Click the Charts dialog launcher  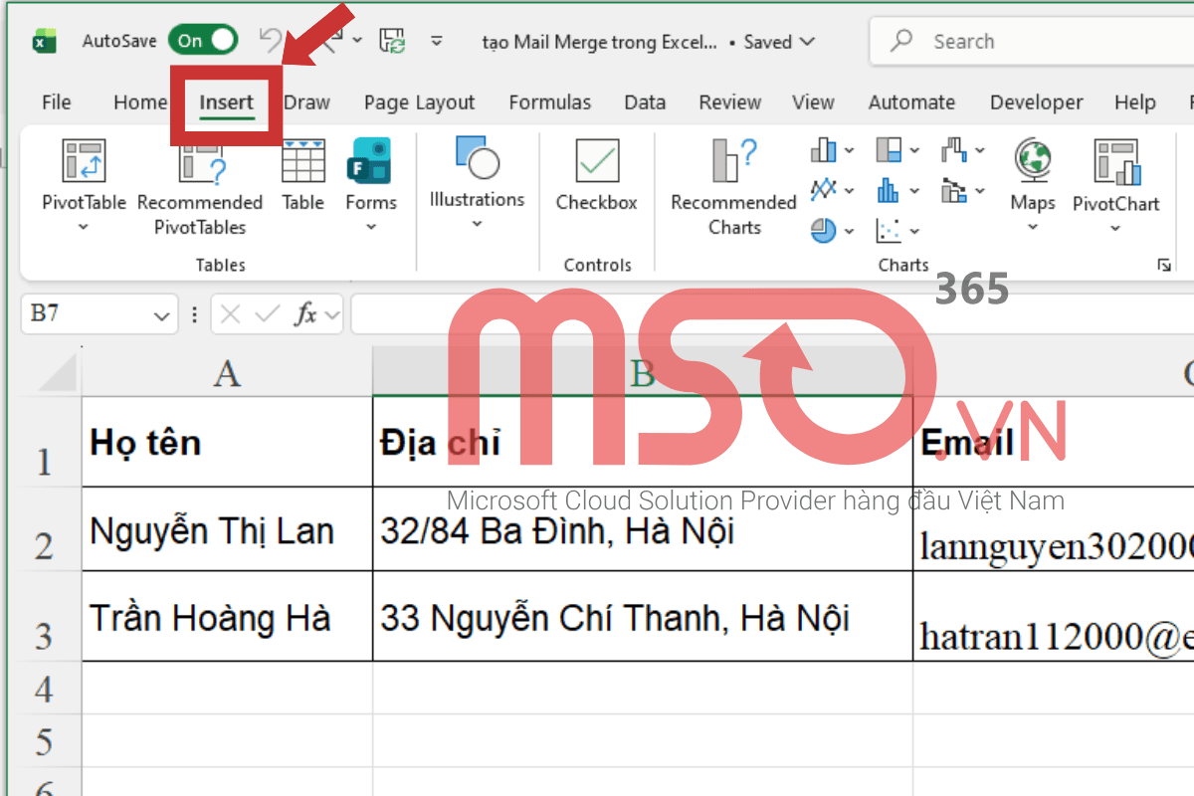click(1163, 265)
